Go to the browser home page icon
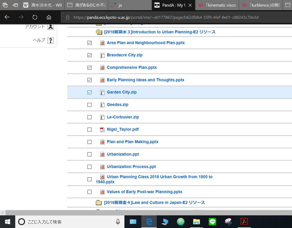The image size is (292, 228). 49,17
